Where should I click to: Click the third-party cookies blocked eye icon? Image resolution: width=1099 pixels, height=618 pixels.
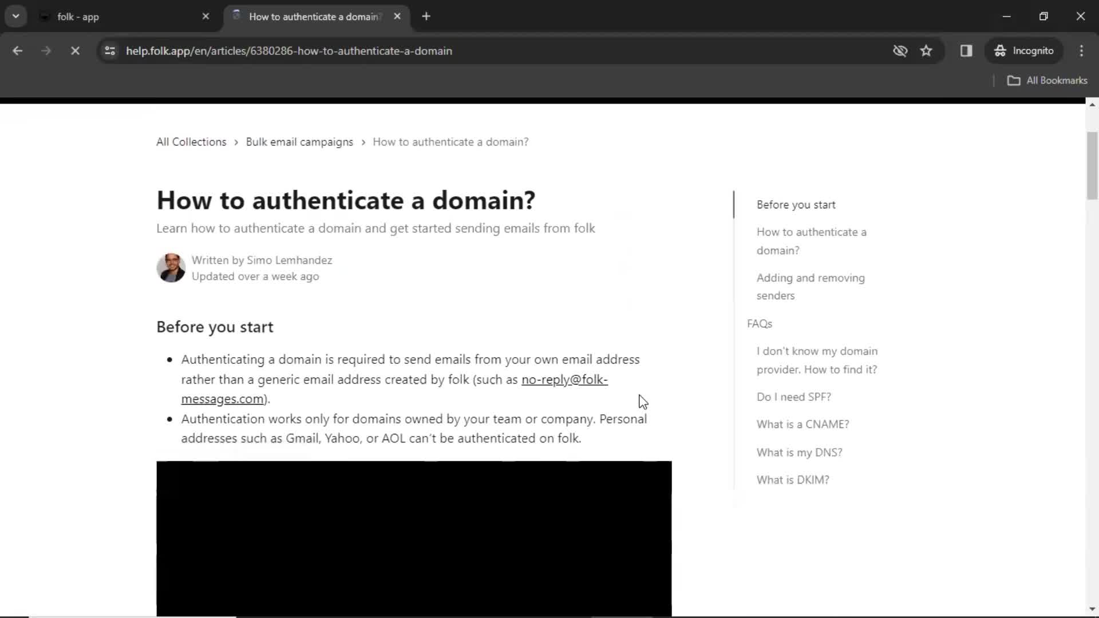pyautogui.click(x=900, y=51)
